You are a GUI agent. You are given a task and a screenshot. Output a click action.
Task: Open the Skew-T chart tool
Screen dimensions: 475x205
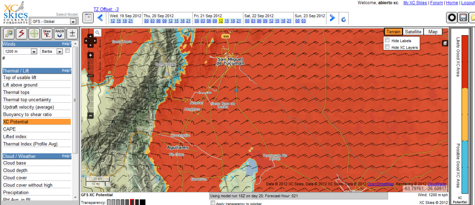[47, 33]
